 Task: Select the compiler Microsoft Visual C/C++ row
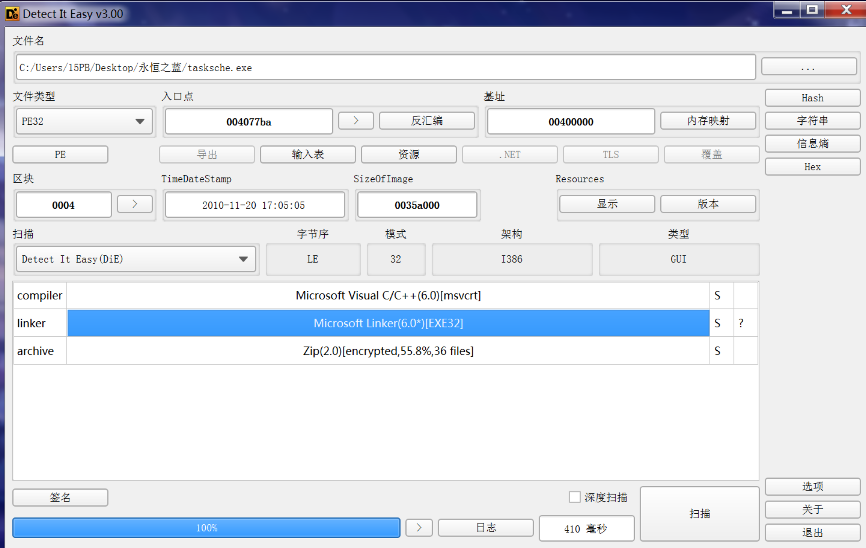click(x=388, y=295)
